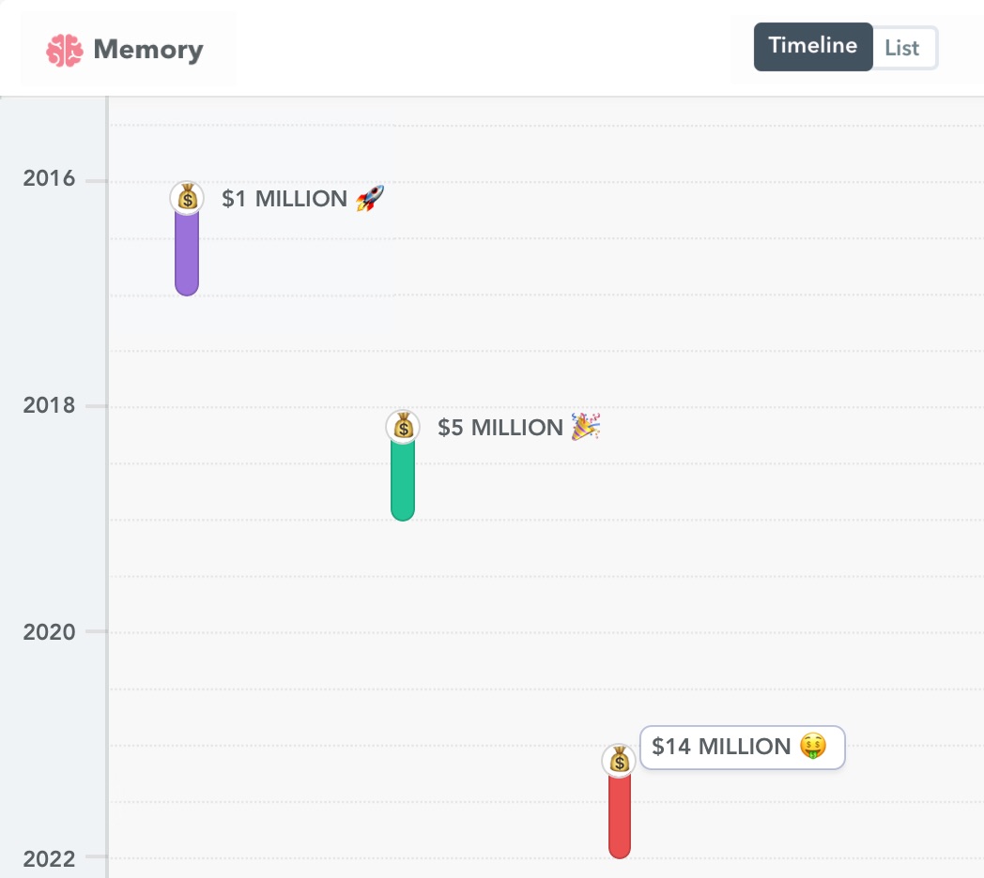Click the 2018 year label
This screenshot has width=984, height=878.
(x=49, y=406)
